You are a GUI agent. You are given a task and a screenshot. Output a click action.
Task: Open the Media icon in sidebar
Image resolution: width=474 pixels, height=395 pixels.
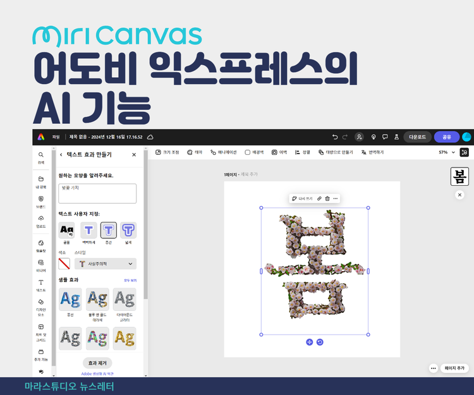click(x=41, y=262)
